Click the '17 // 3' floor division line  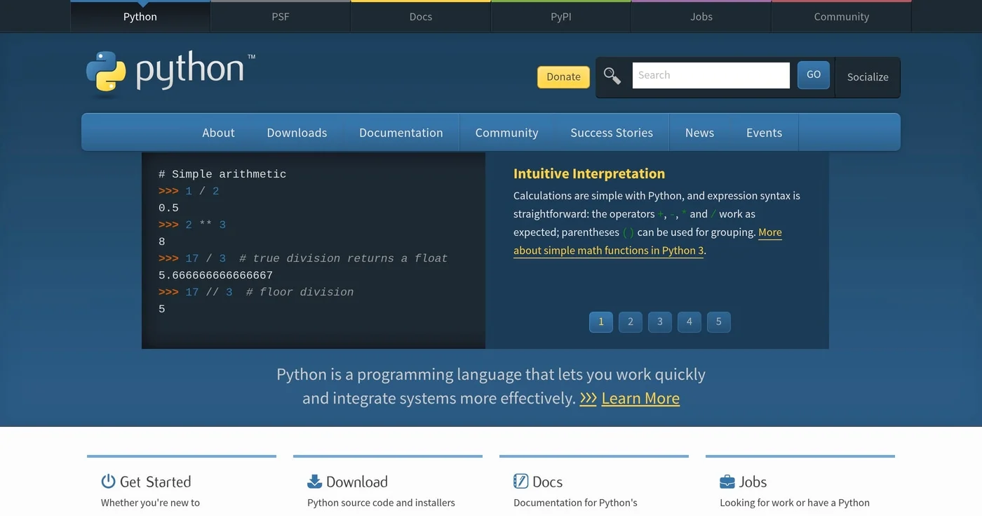click(256, 292)
